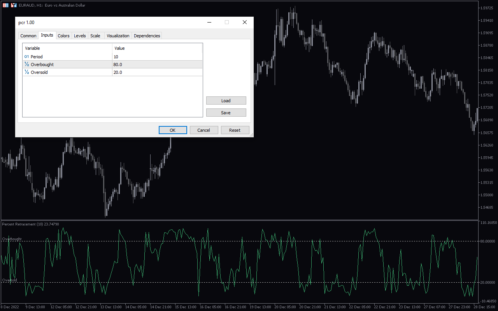Click the 110.16850 indicator scale value
Image resolution: width=498 pixels, height=311 pixels.
[489, 223]
